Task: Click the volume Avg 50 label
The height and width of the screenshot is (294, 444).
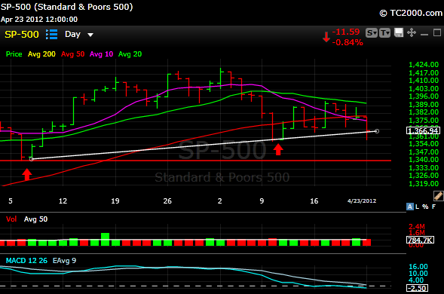Action: click(x=35, y=219)
